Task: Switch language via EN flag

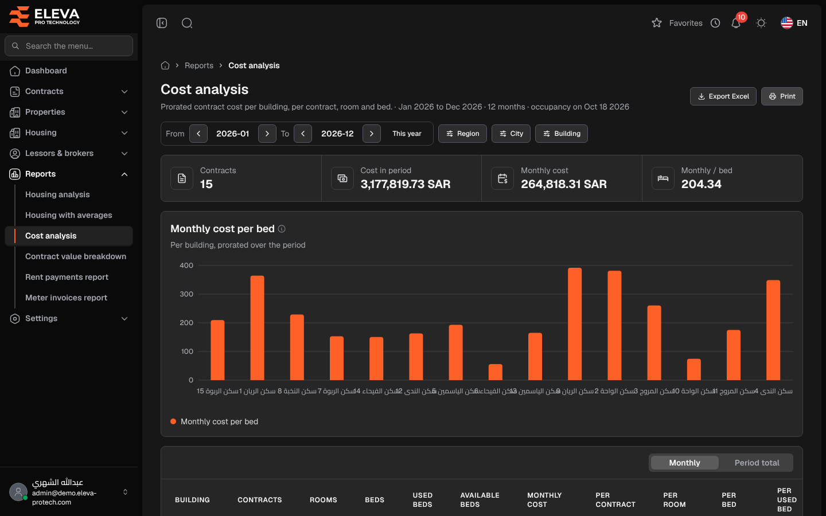Action: 794,23
